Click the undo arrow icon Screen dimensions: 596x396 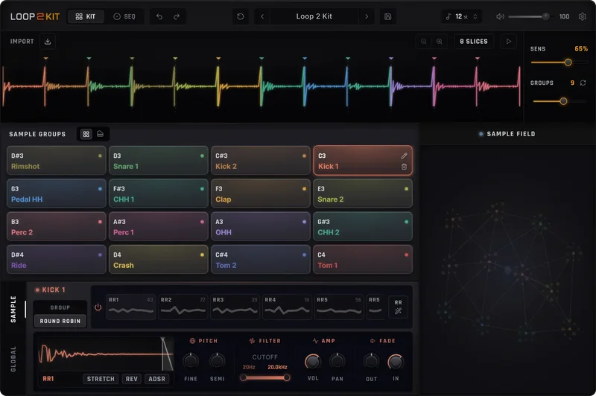[159, 16]
